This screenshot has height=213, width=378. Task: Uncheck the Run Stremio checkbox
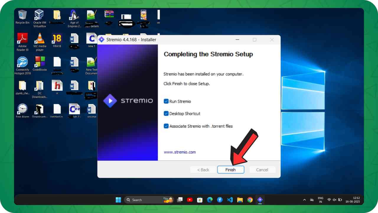pyautogui.click(x=166, y=101)
